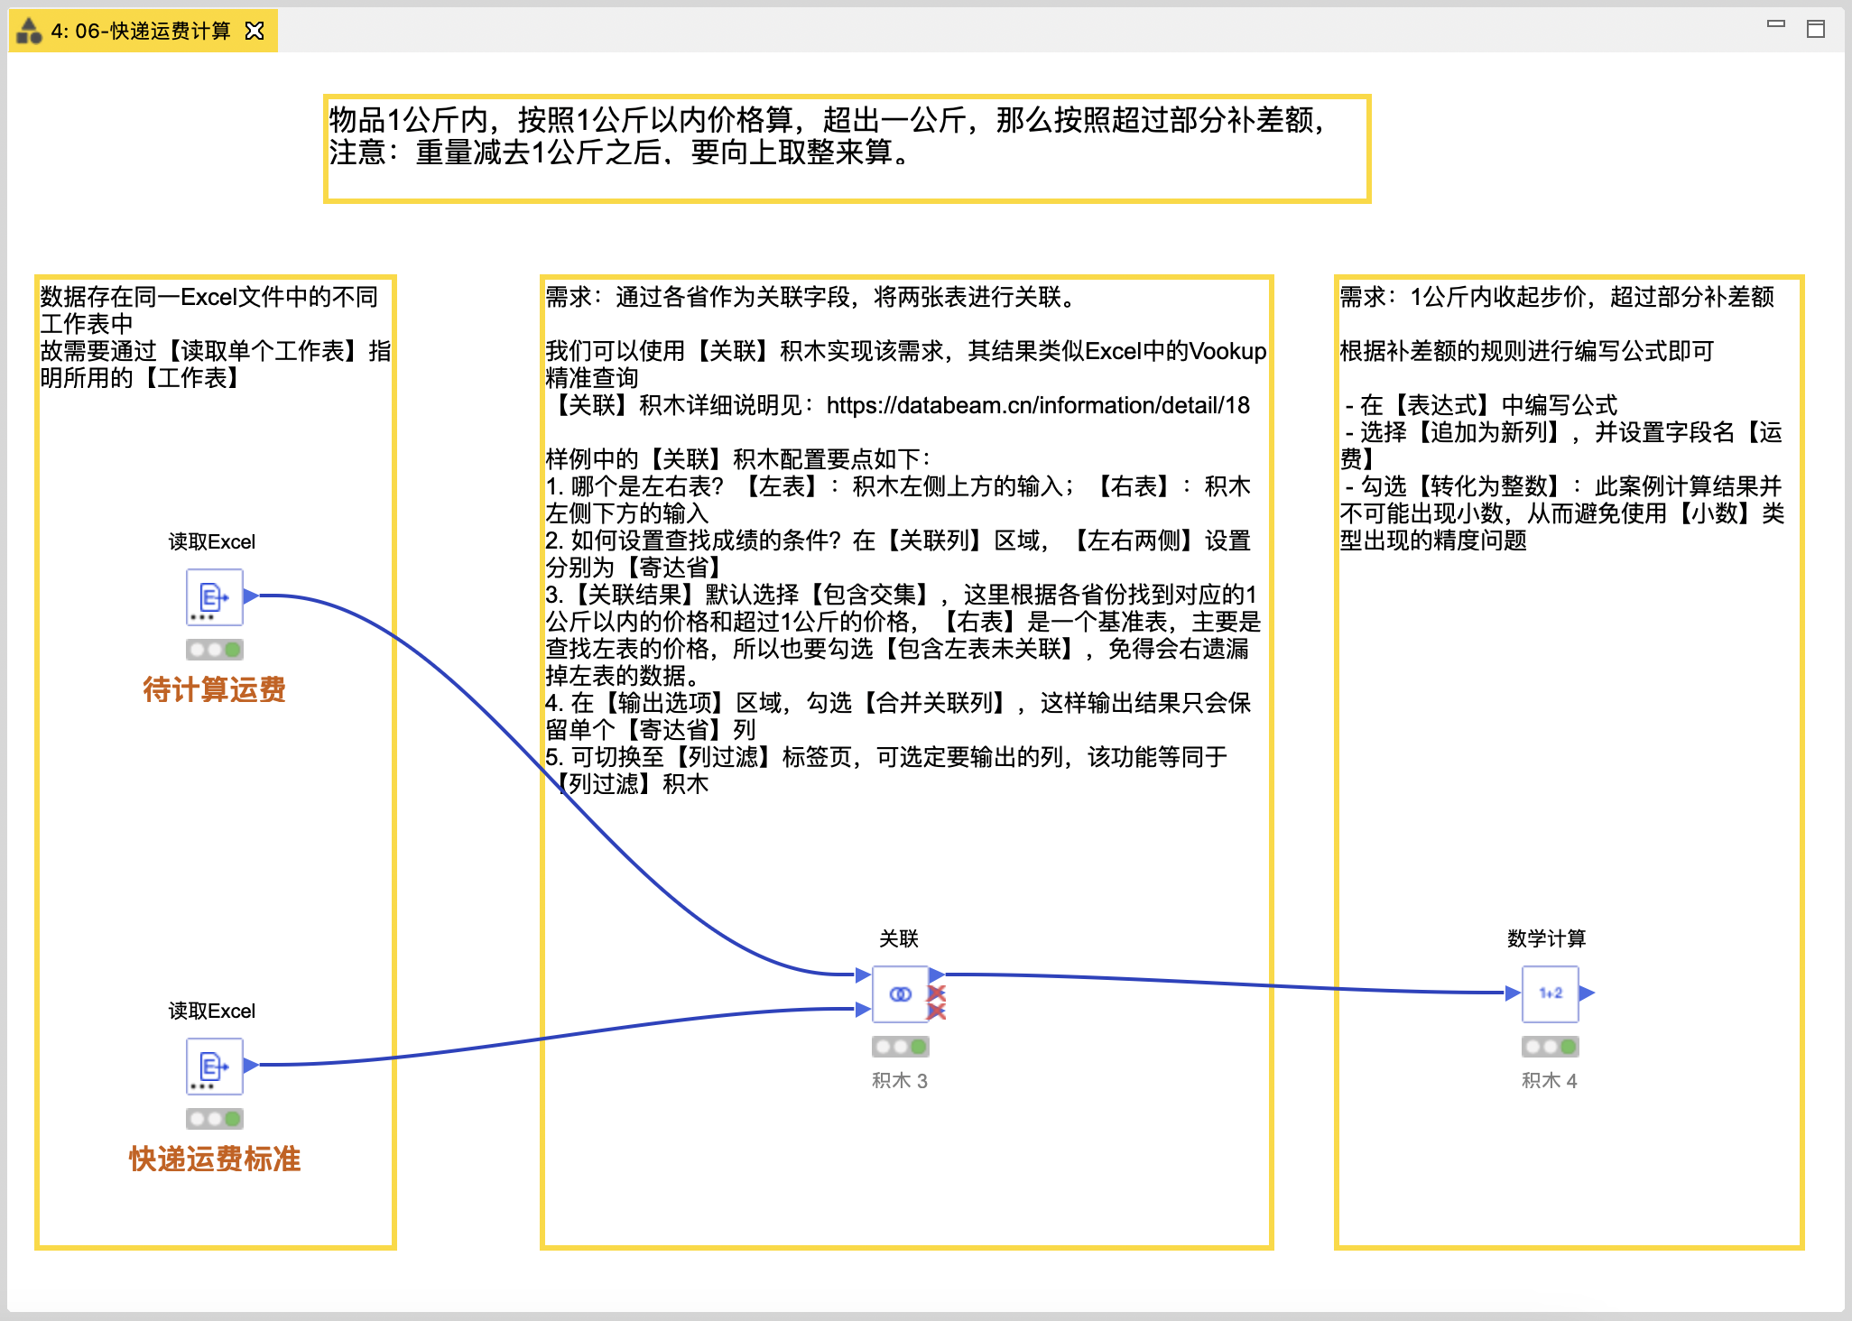Click the status light under 关联 node

click(x=900, y=1047)
